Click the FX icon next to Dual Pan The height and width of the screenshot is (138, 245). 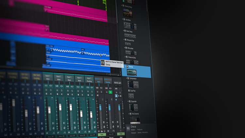tap(129, 90)
